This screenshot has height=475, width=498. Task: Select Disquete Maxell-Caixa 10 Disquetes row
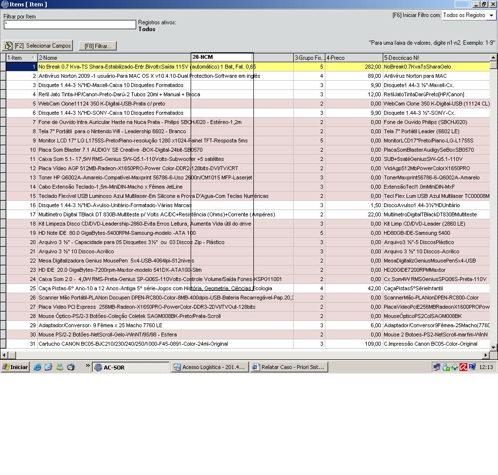(x=248, y=85)
